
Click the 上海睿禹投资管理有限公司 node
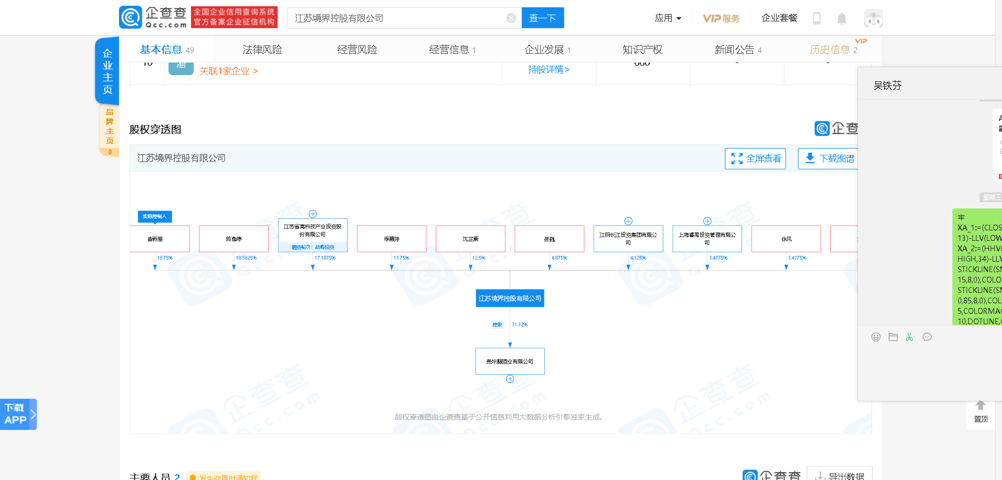[707, 239]
